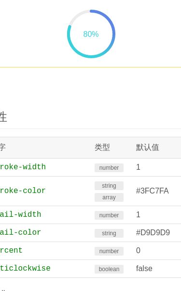
Task: Select the ail-width property name
Action: point(20,214)
